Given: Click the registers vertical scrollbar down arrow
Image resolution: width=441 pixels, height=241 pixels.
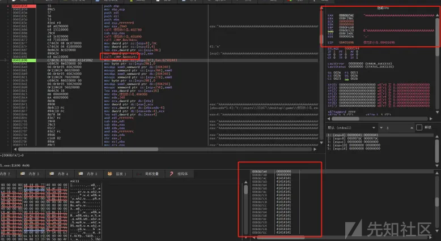Looking at the screenshot, I should (x=438, y=112).
